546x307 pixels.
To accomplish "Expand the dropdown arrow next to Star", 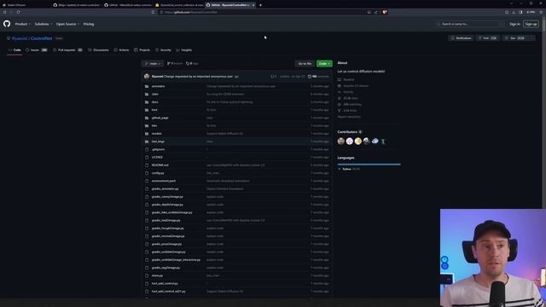I will click(531, 38).
